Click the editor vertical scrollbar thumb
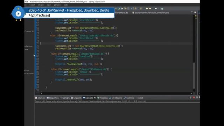Screen dimensions: 224x126 coord(194,76)
